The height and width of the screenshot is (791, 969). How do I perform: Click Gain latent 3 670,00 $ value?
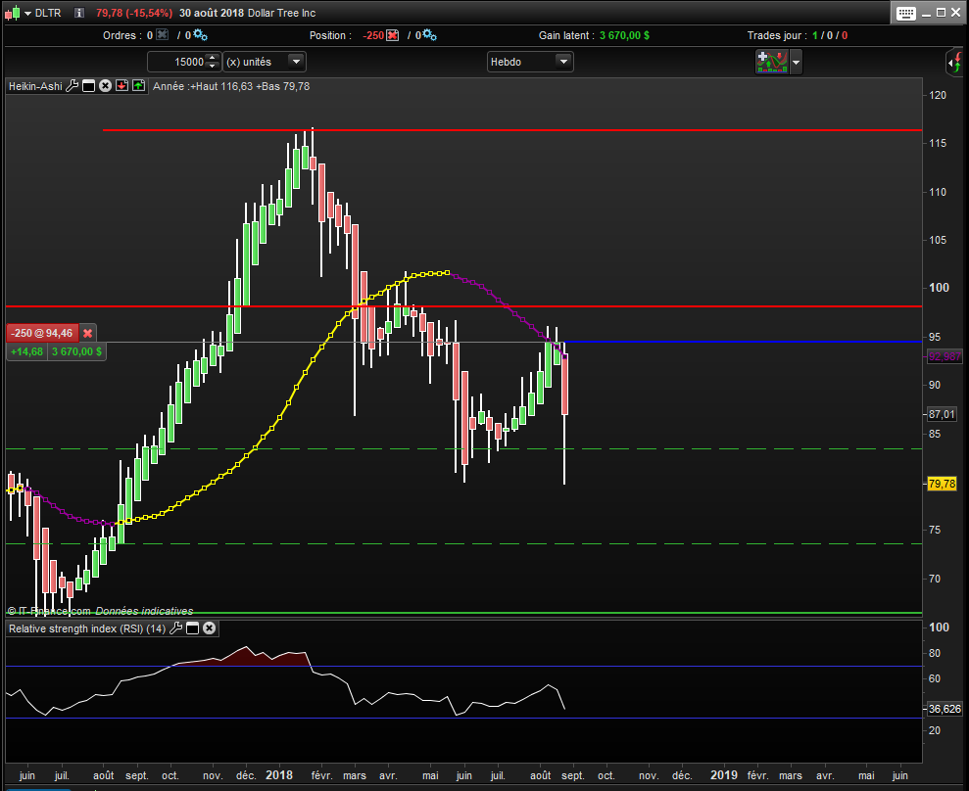tap(624, 35)
